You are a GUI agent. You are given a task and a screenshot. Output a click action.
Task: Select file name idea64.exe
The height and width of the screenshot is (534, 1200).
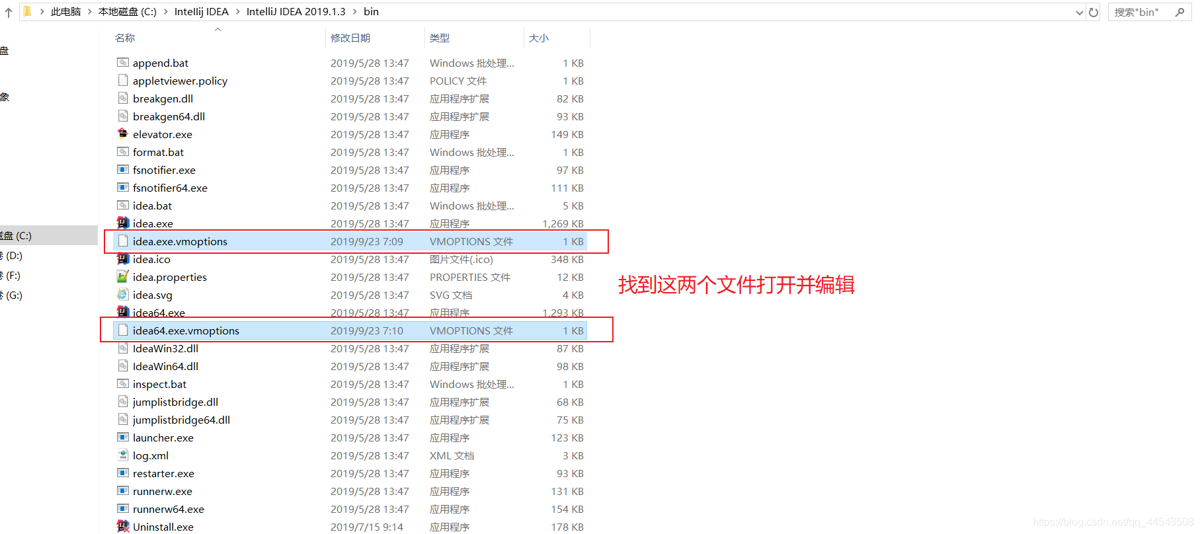(x=159, y=313)
